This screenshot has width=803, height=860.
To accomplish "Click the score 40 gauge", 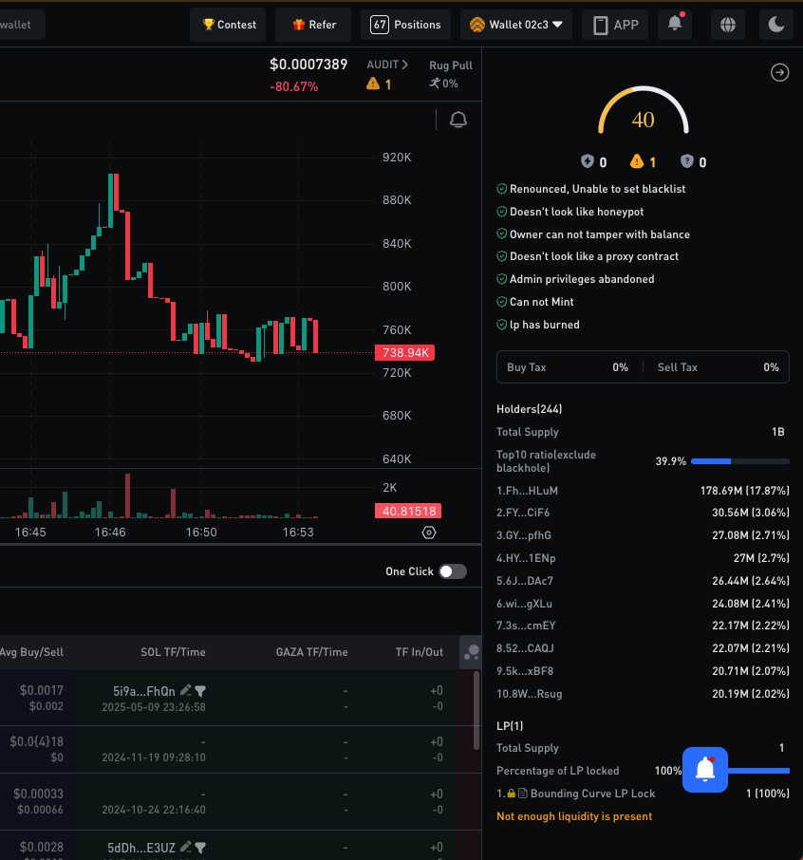I will [x=643, y=111].
